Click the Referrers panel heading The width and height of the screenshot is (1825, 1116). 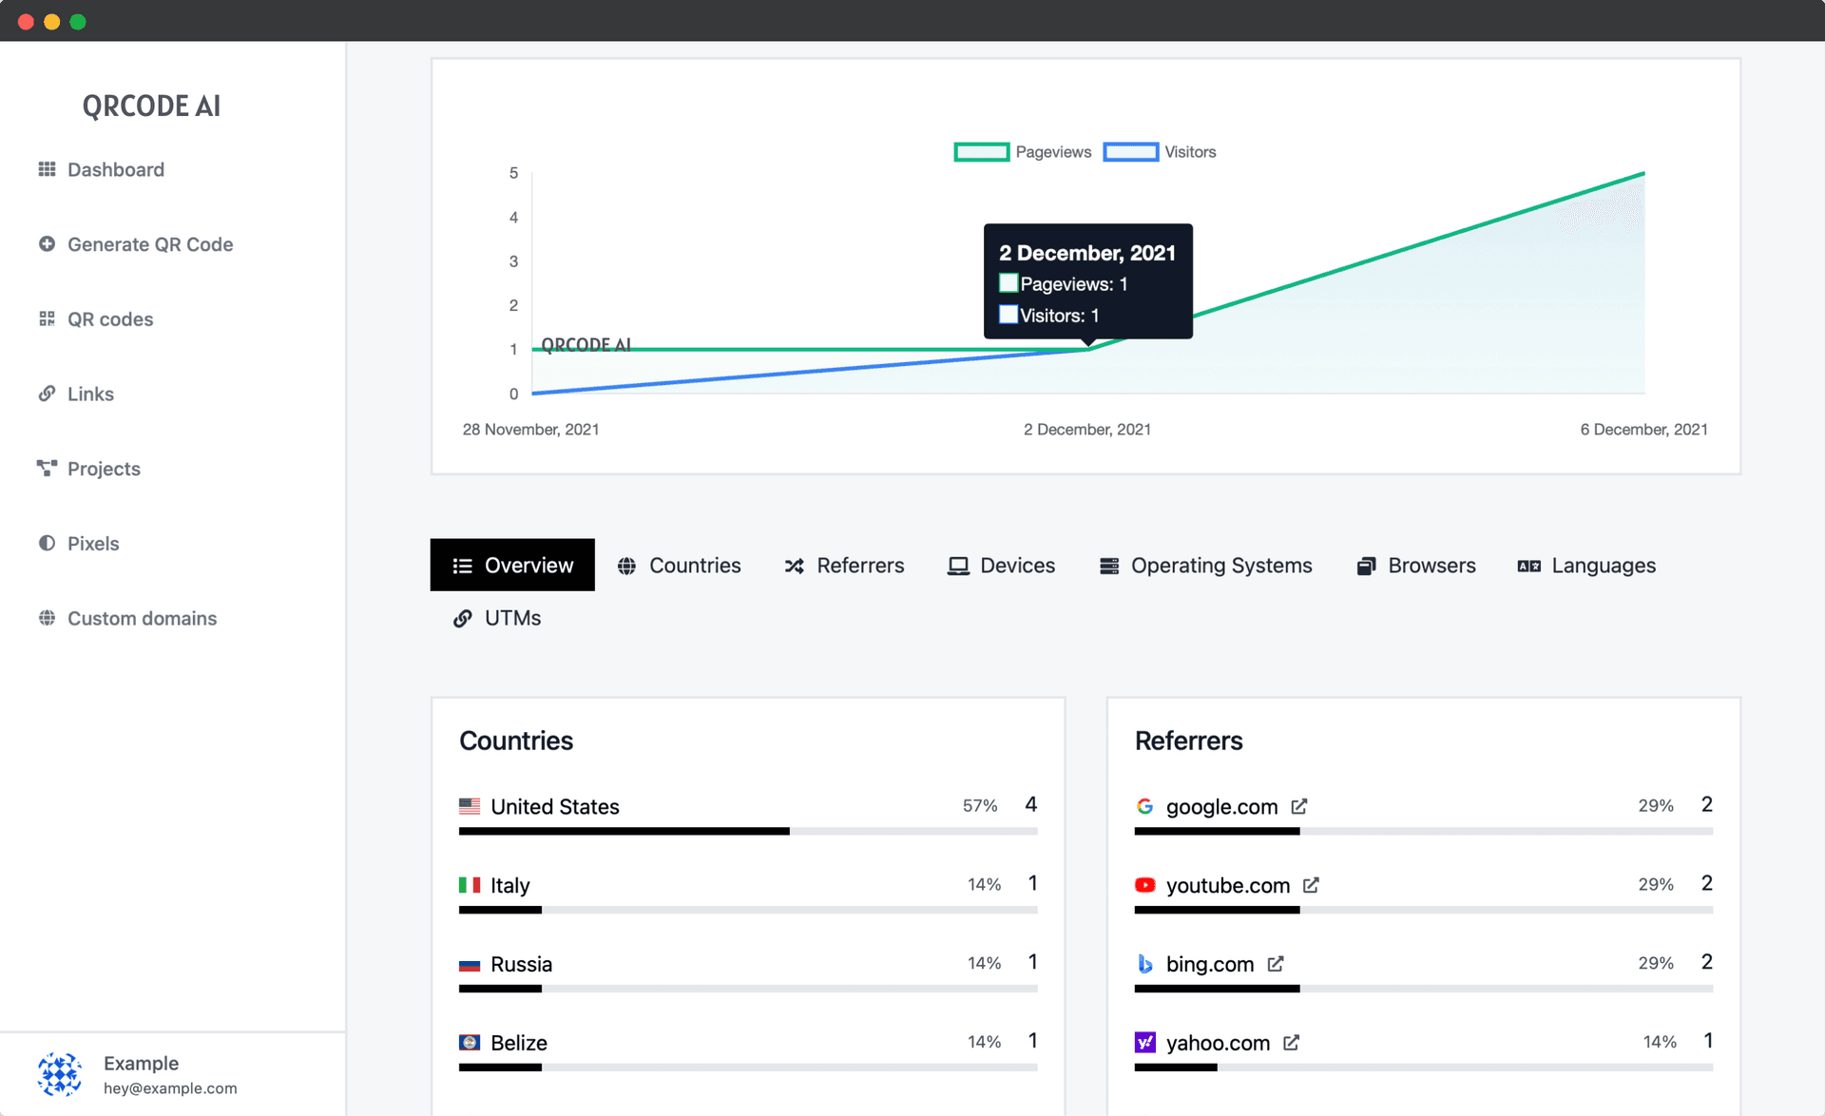[x=1189, y=741]
